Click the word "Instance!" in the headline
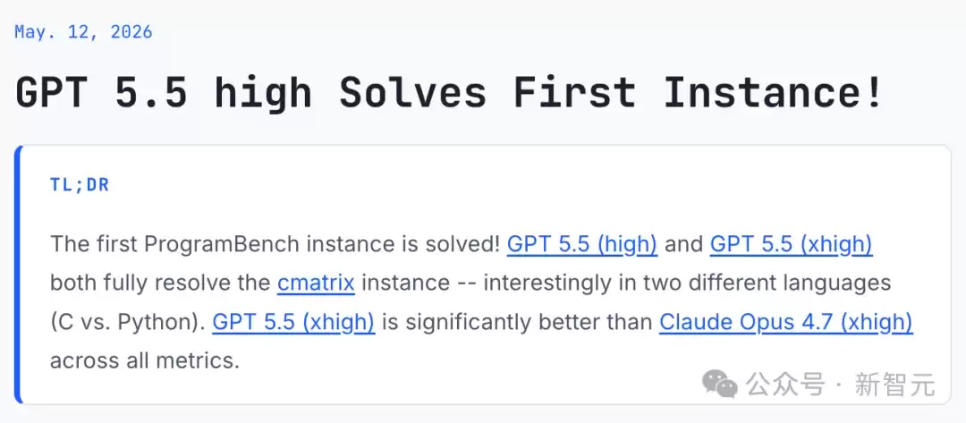 point(774,92)
